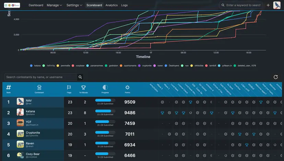Open the Local Bank challenge column header
Screen dimensions: 284x161
[x=175, y=88]
